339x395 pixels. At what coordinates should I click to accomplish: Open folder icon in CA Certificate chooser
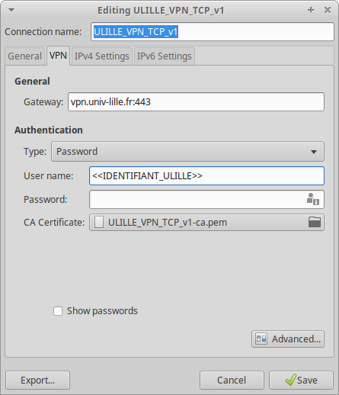[x=315, y=222]
